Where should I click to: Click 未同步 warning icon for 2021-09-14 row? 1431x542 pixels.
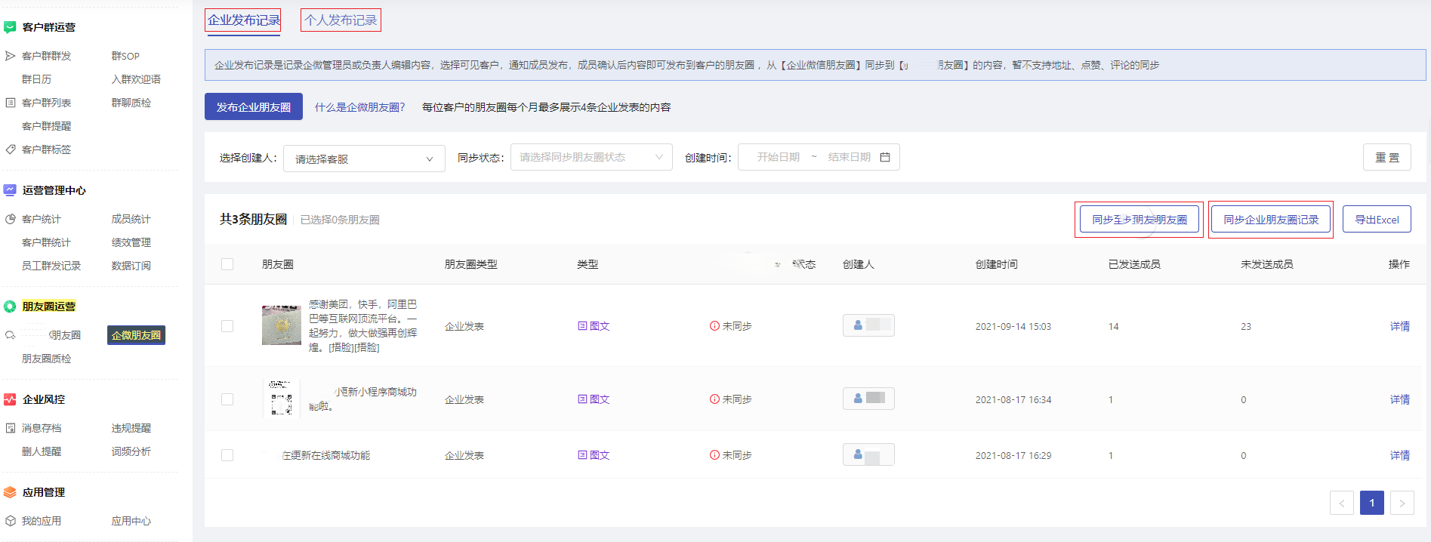[x=714, y=326]
